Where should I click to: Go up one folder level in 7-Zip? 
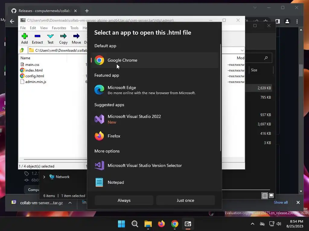tap(22, 50)
